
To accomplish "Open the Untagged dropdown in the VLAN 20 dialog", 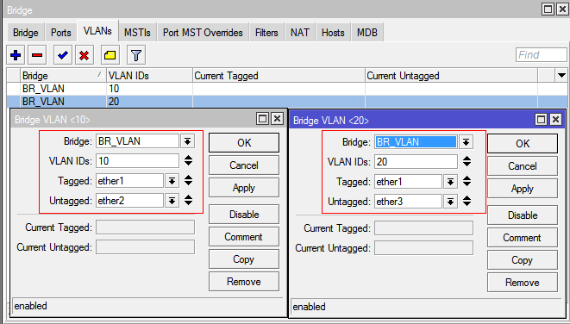I will [450, 202].
